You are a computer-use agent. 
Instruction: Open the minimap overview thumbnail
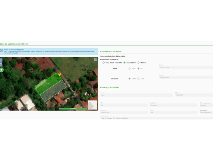pos(92,105)
